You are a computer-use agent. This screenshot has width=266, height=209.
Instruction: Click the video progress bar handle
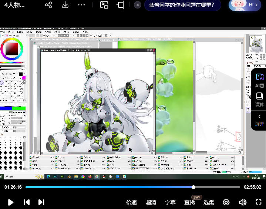193,187
